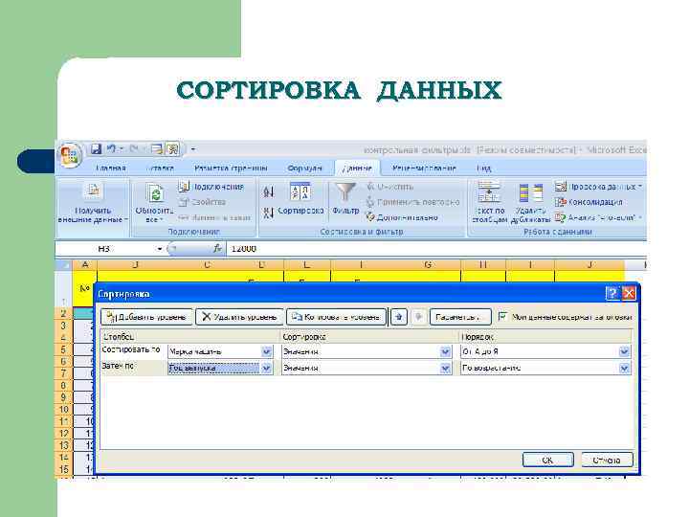Open the quick access toolbar customize arrow
Image resolution: width=689 pixels, height=517 pixels.
click(x=193, y=149)
